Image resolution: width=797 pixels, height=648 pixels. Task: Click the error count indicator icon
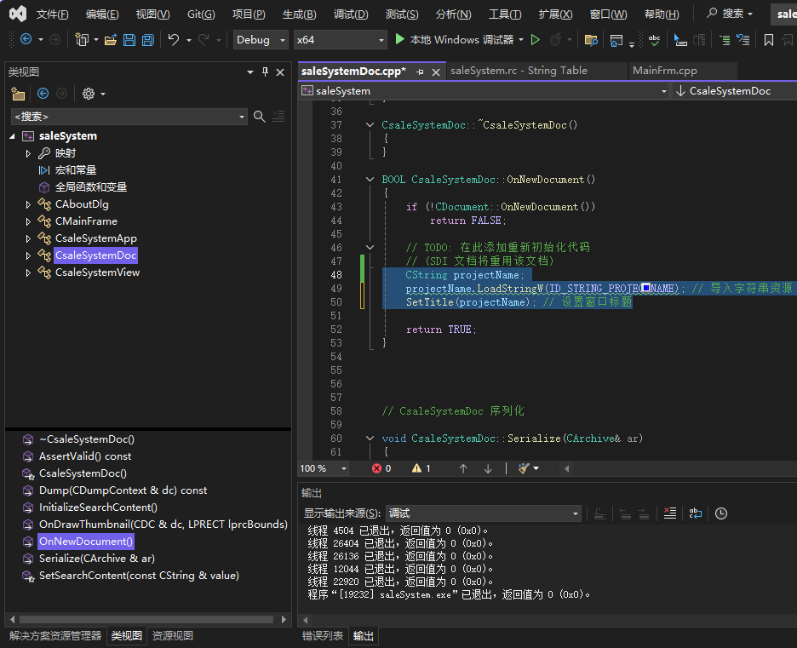pyautogui.click(x=376, y=468)
